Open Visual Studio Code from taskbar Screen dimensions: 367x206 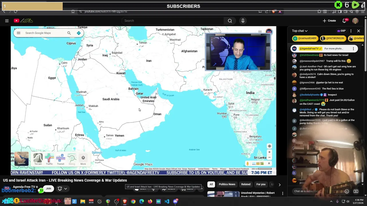(x=167, y=201)
